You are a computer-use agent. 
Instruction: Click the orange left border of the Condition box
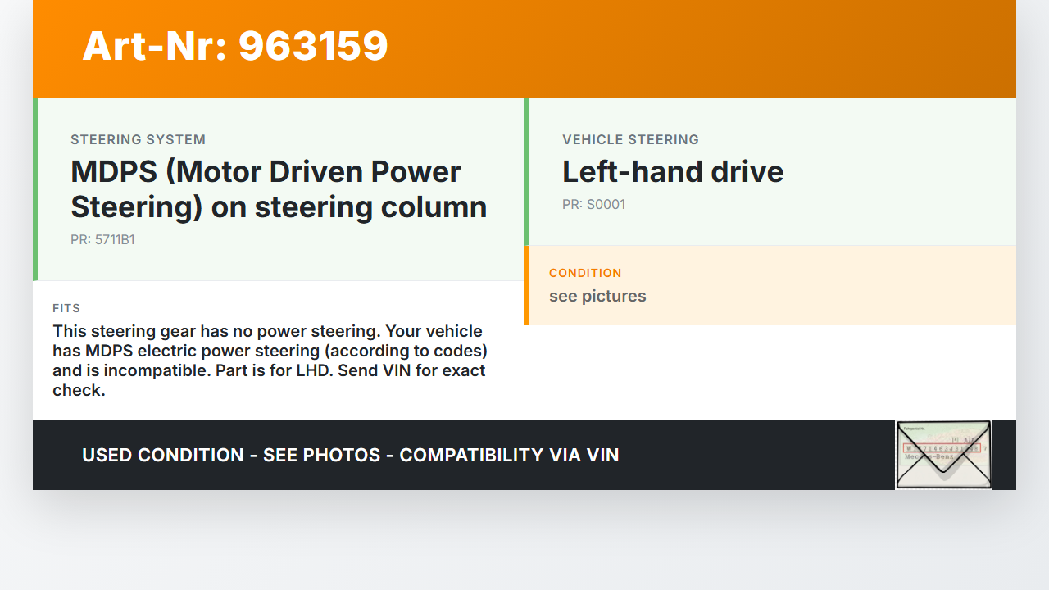[527, 285]
